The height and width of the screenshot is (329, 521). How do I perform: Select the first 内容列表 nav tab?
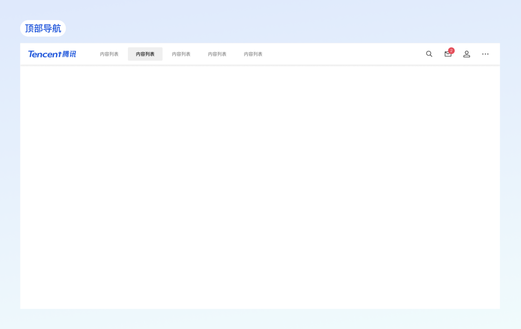(109, 54)
